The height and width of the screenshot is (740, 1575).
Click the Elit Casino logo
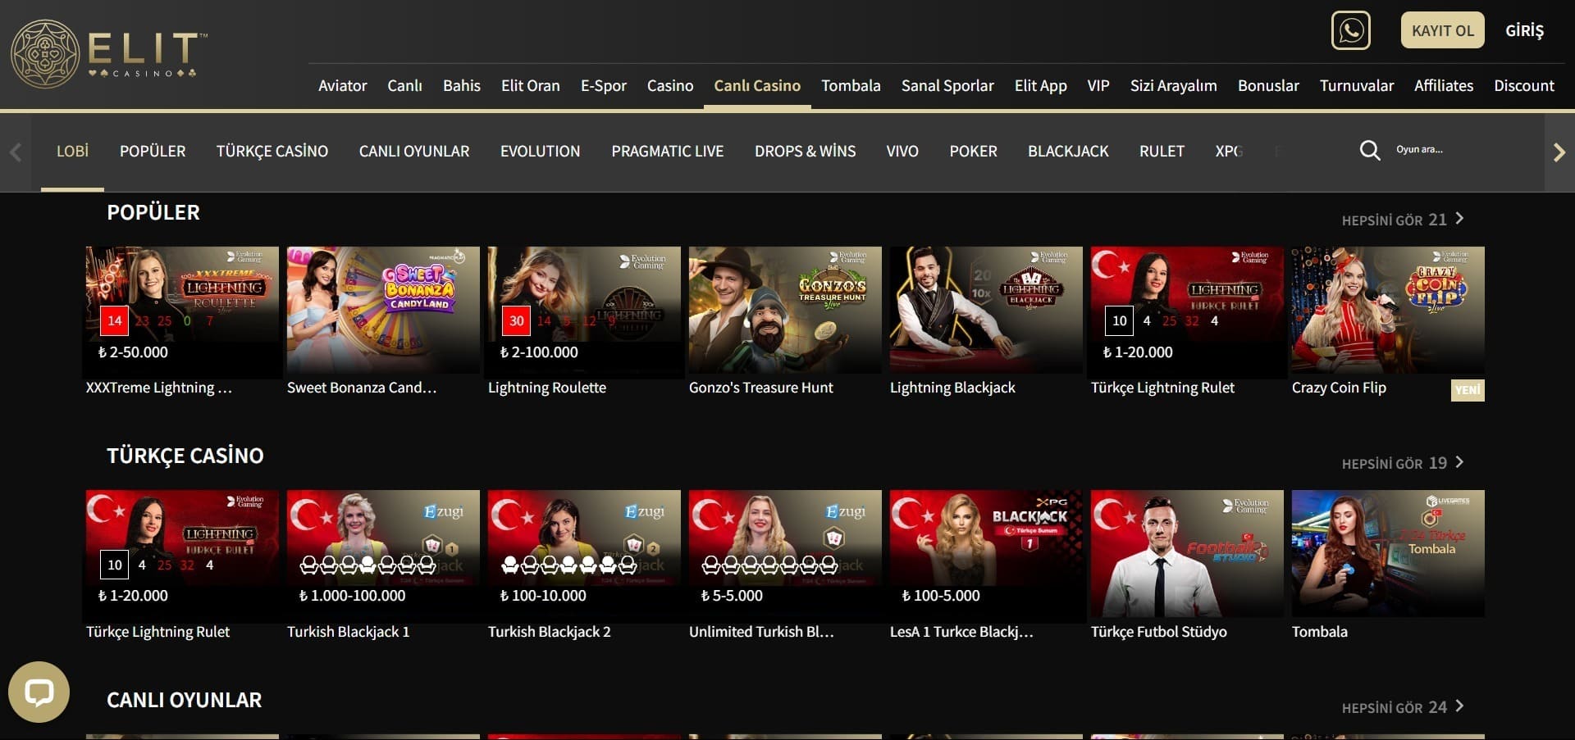109,54
